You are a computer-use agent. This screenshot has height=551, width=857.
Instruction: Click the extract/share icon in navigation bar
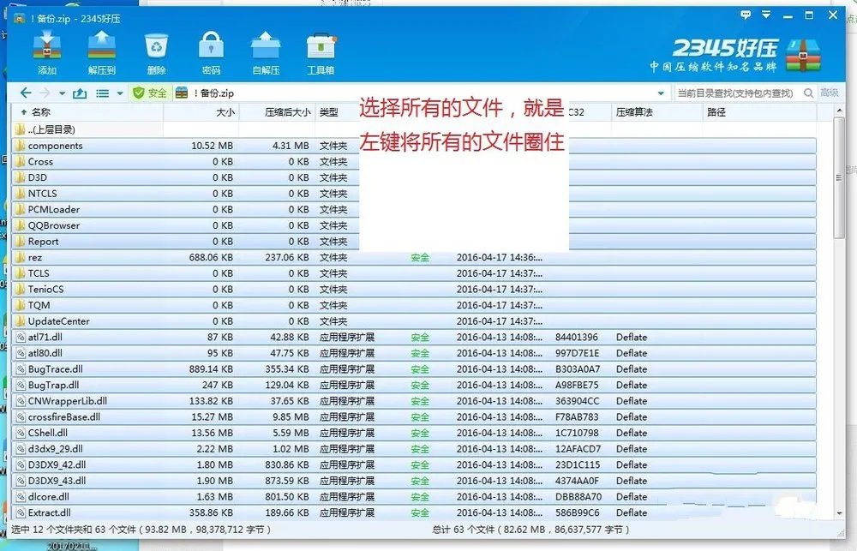pos(80,93)
